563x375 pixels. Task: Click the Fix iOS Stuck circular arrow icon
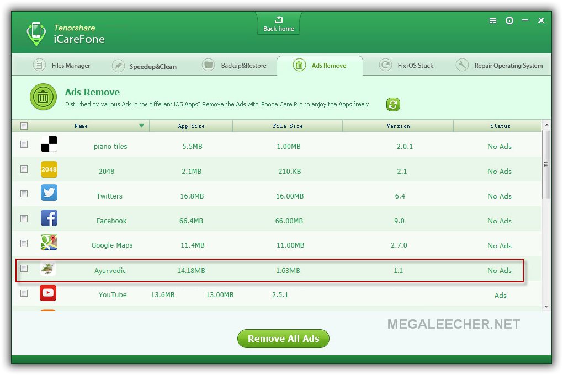(385, 65)
